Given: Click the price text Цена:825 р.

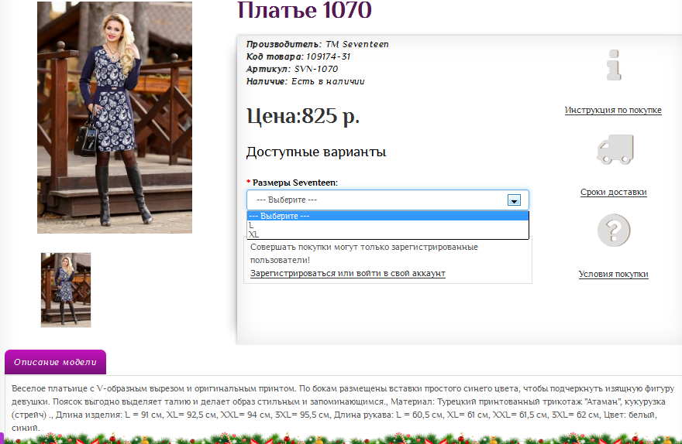Looking at the screenshot, I should pyautogui.click(x=303, y=116).
